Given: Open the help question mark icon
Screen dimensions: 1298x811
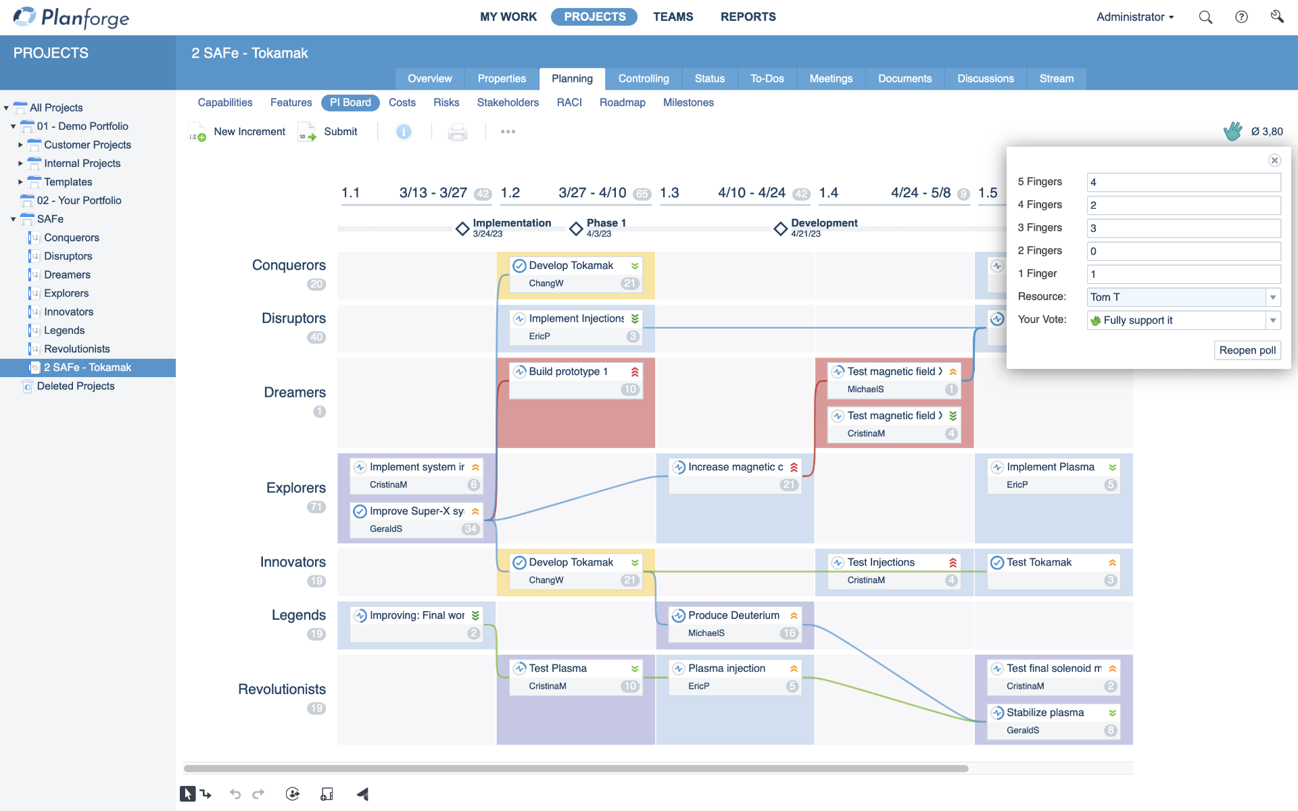Looking at the screenshot, I should (1241, 17).
